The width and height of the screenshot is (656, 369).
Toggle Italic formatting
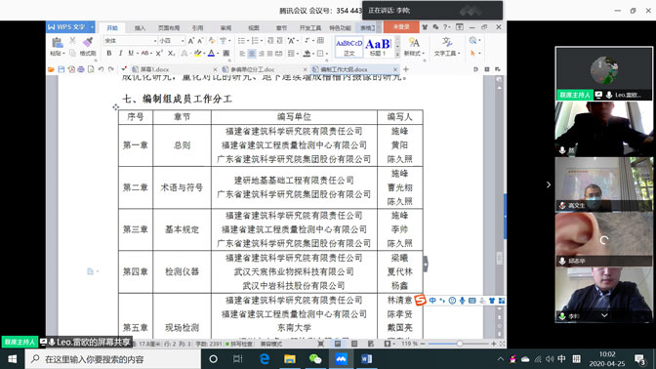click(120, 53)
